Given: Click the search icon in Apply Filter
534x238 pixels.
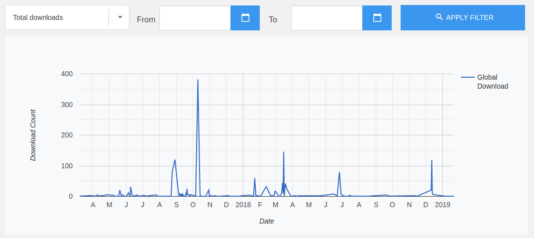Looking at the screenshot, I should [439, 17].
